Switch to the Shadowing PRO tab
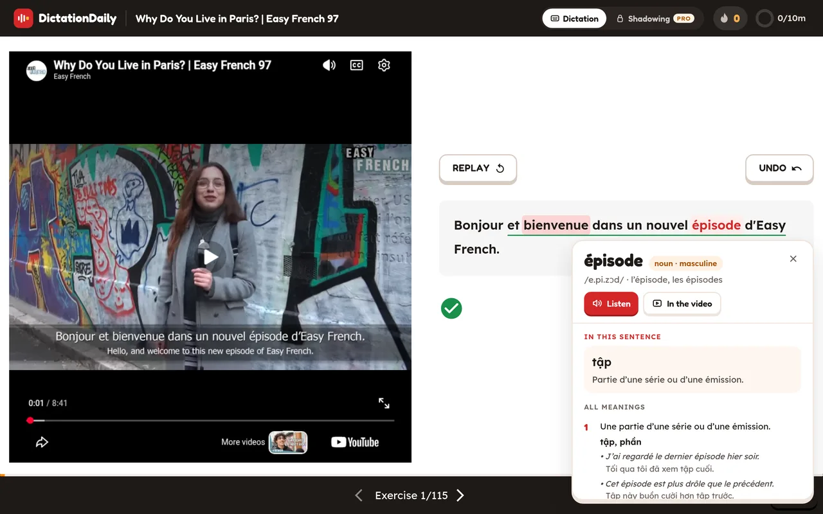 (x=654, y=19)
